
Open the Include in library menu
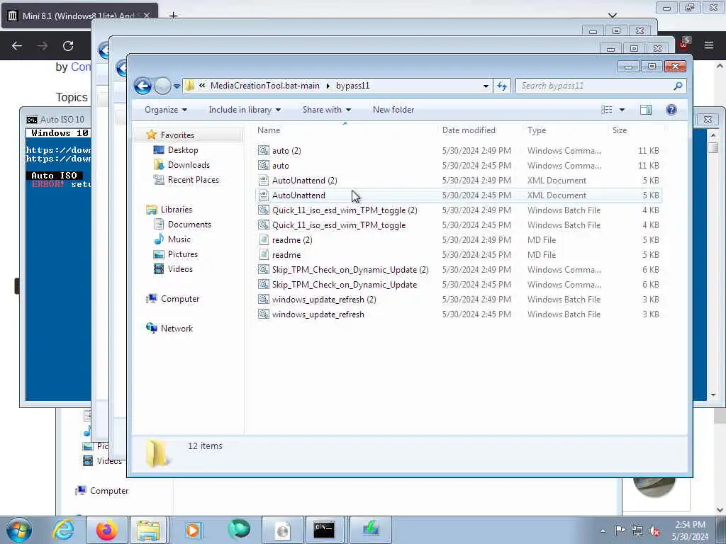coord(245,110)
